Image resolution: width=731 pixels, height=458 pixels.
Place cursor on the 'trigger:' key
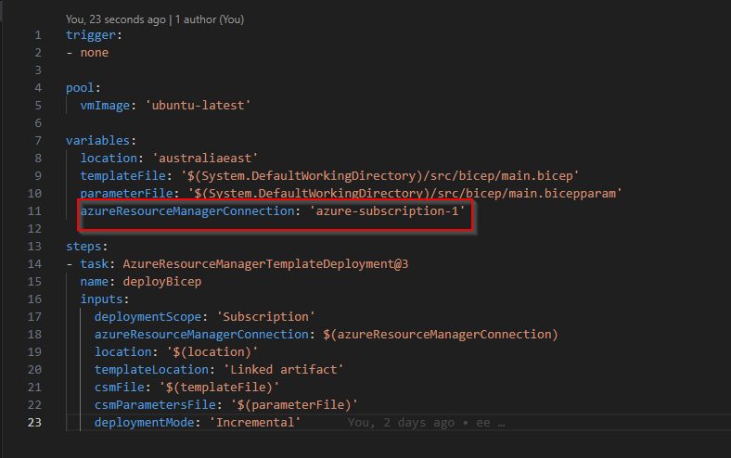pos(92,35)
